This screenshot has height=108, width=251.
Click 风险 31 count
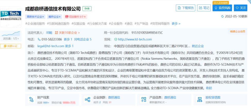click(107, 102)
